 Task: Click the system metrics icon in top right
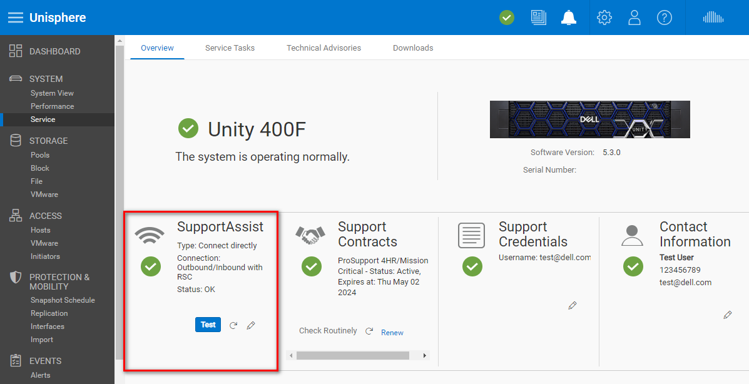click(713, 18)
